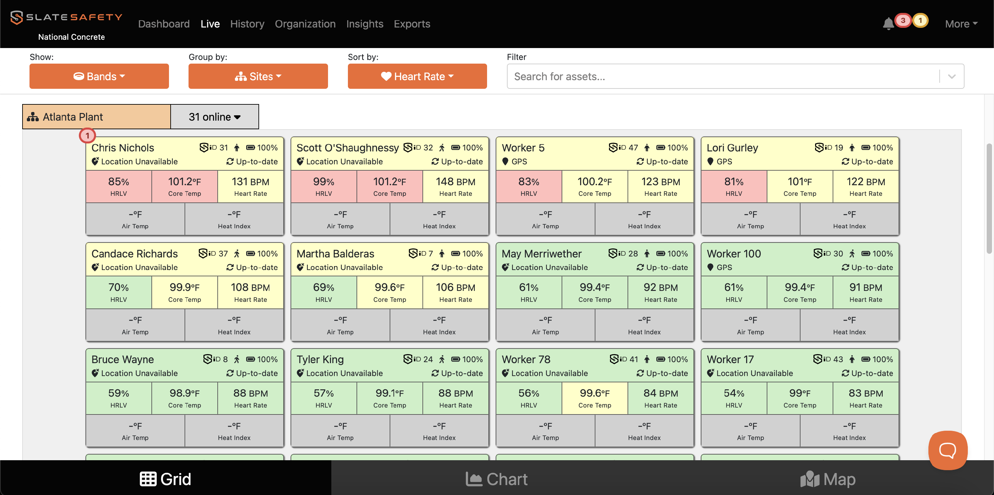Expand the 31 online dropdown

point(215,117)
